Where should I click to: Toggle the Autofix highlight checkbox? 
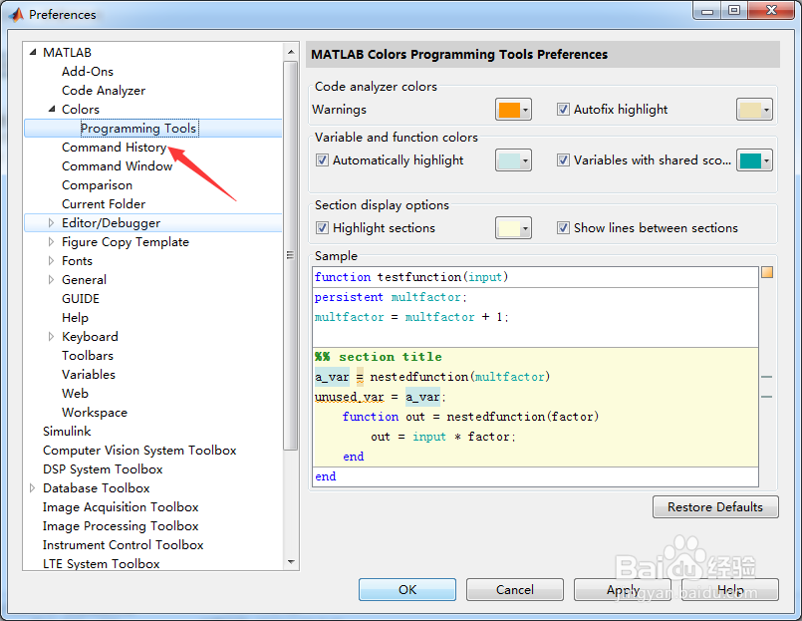(563, 109)
